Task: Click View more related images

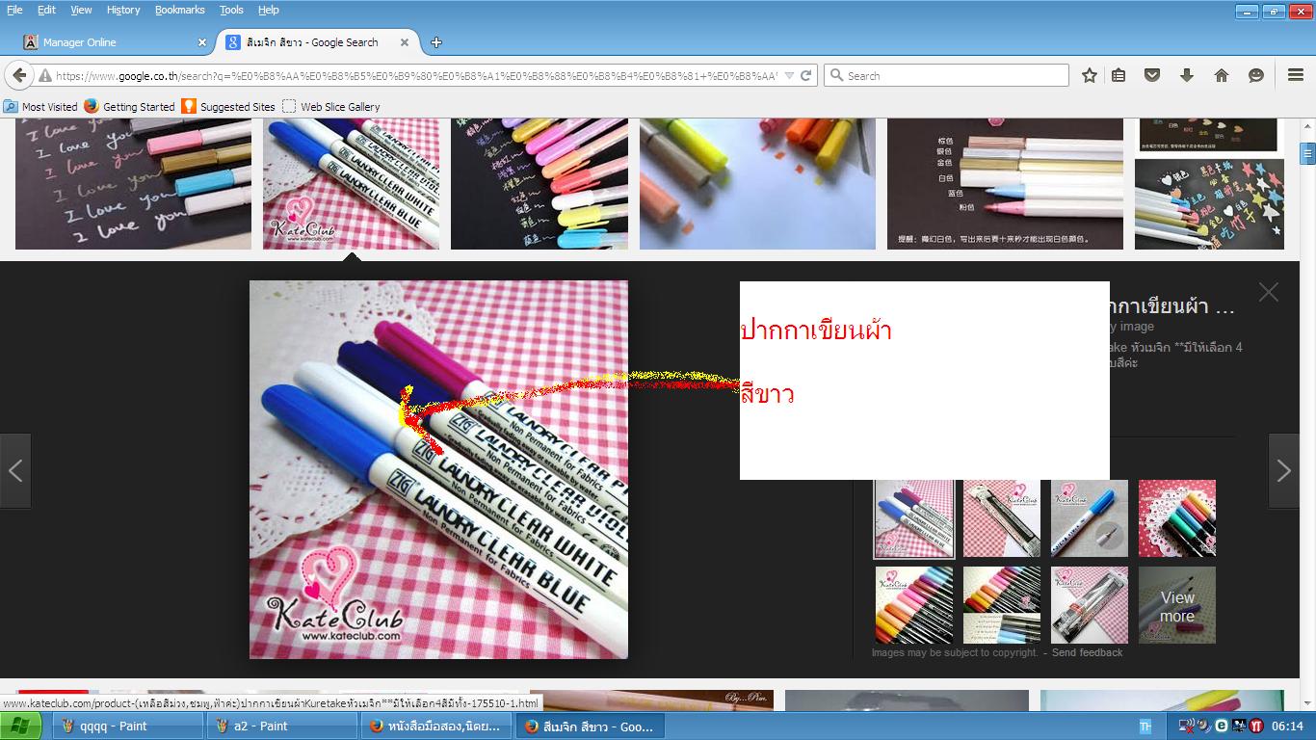Action: pyautogui.click(x=1177, y=605)
